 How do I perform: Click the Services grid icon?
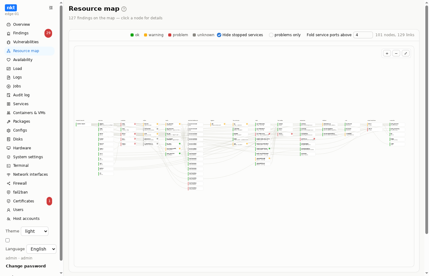pos(9,104)
